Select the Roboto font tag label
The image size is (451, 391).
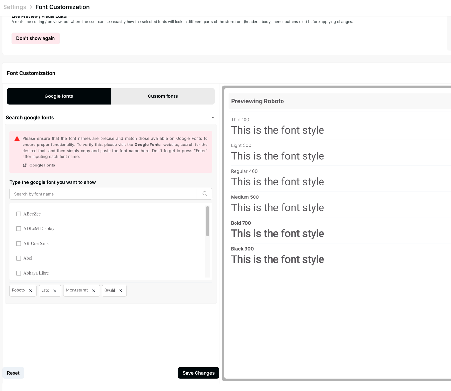tap(18, 290)
